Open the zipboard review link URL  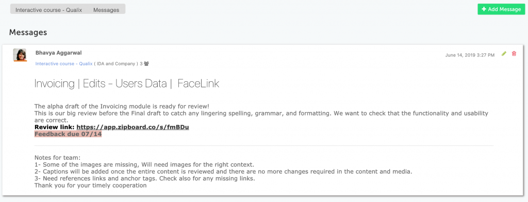(x=133, y=127)
